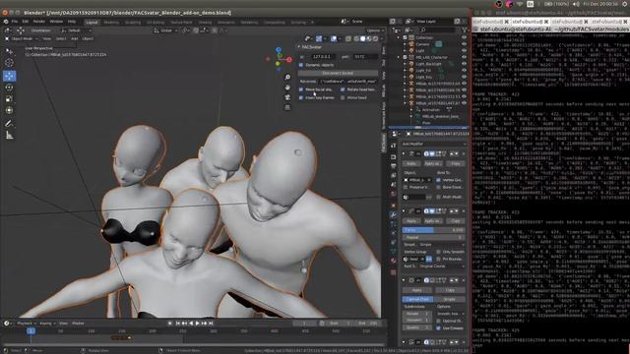Viewport: 630px width, 354px height.
Task: Toggle camera view gizmo icon
Action: coord(287,97)
